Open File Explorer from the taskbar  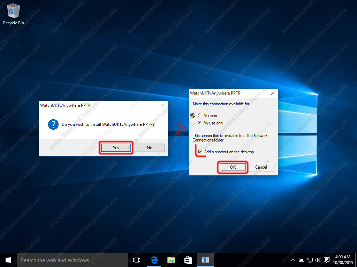click(x=171, y=260)
